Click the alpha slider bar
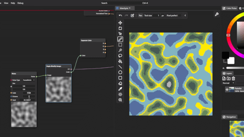 pos(235,68)
